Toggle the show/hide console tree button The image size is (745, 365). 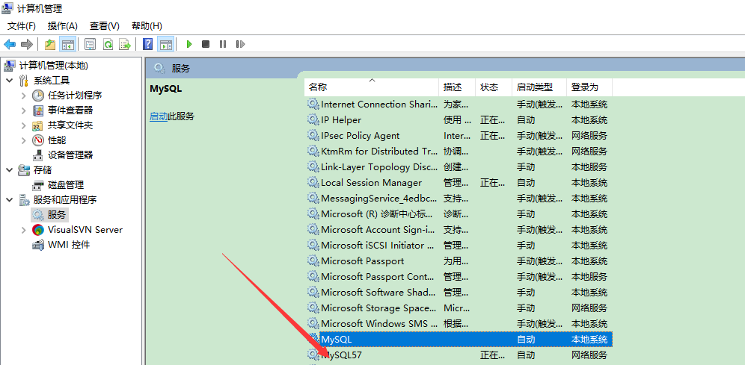click(x=68, y=44)
